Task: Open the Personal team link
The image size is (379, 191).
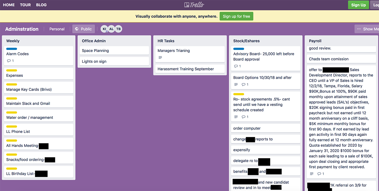Action: [x=57, y=29]
